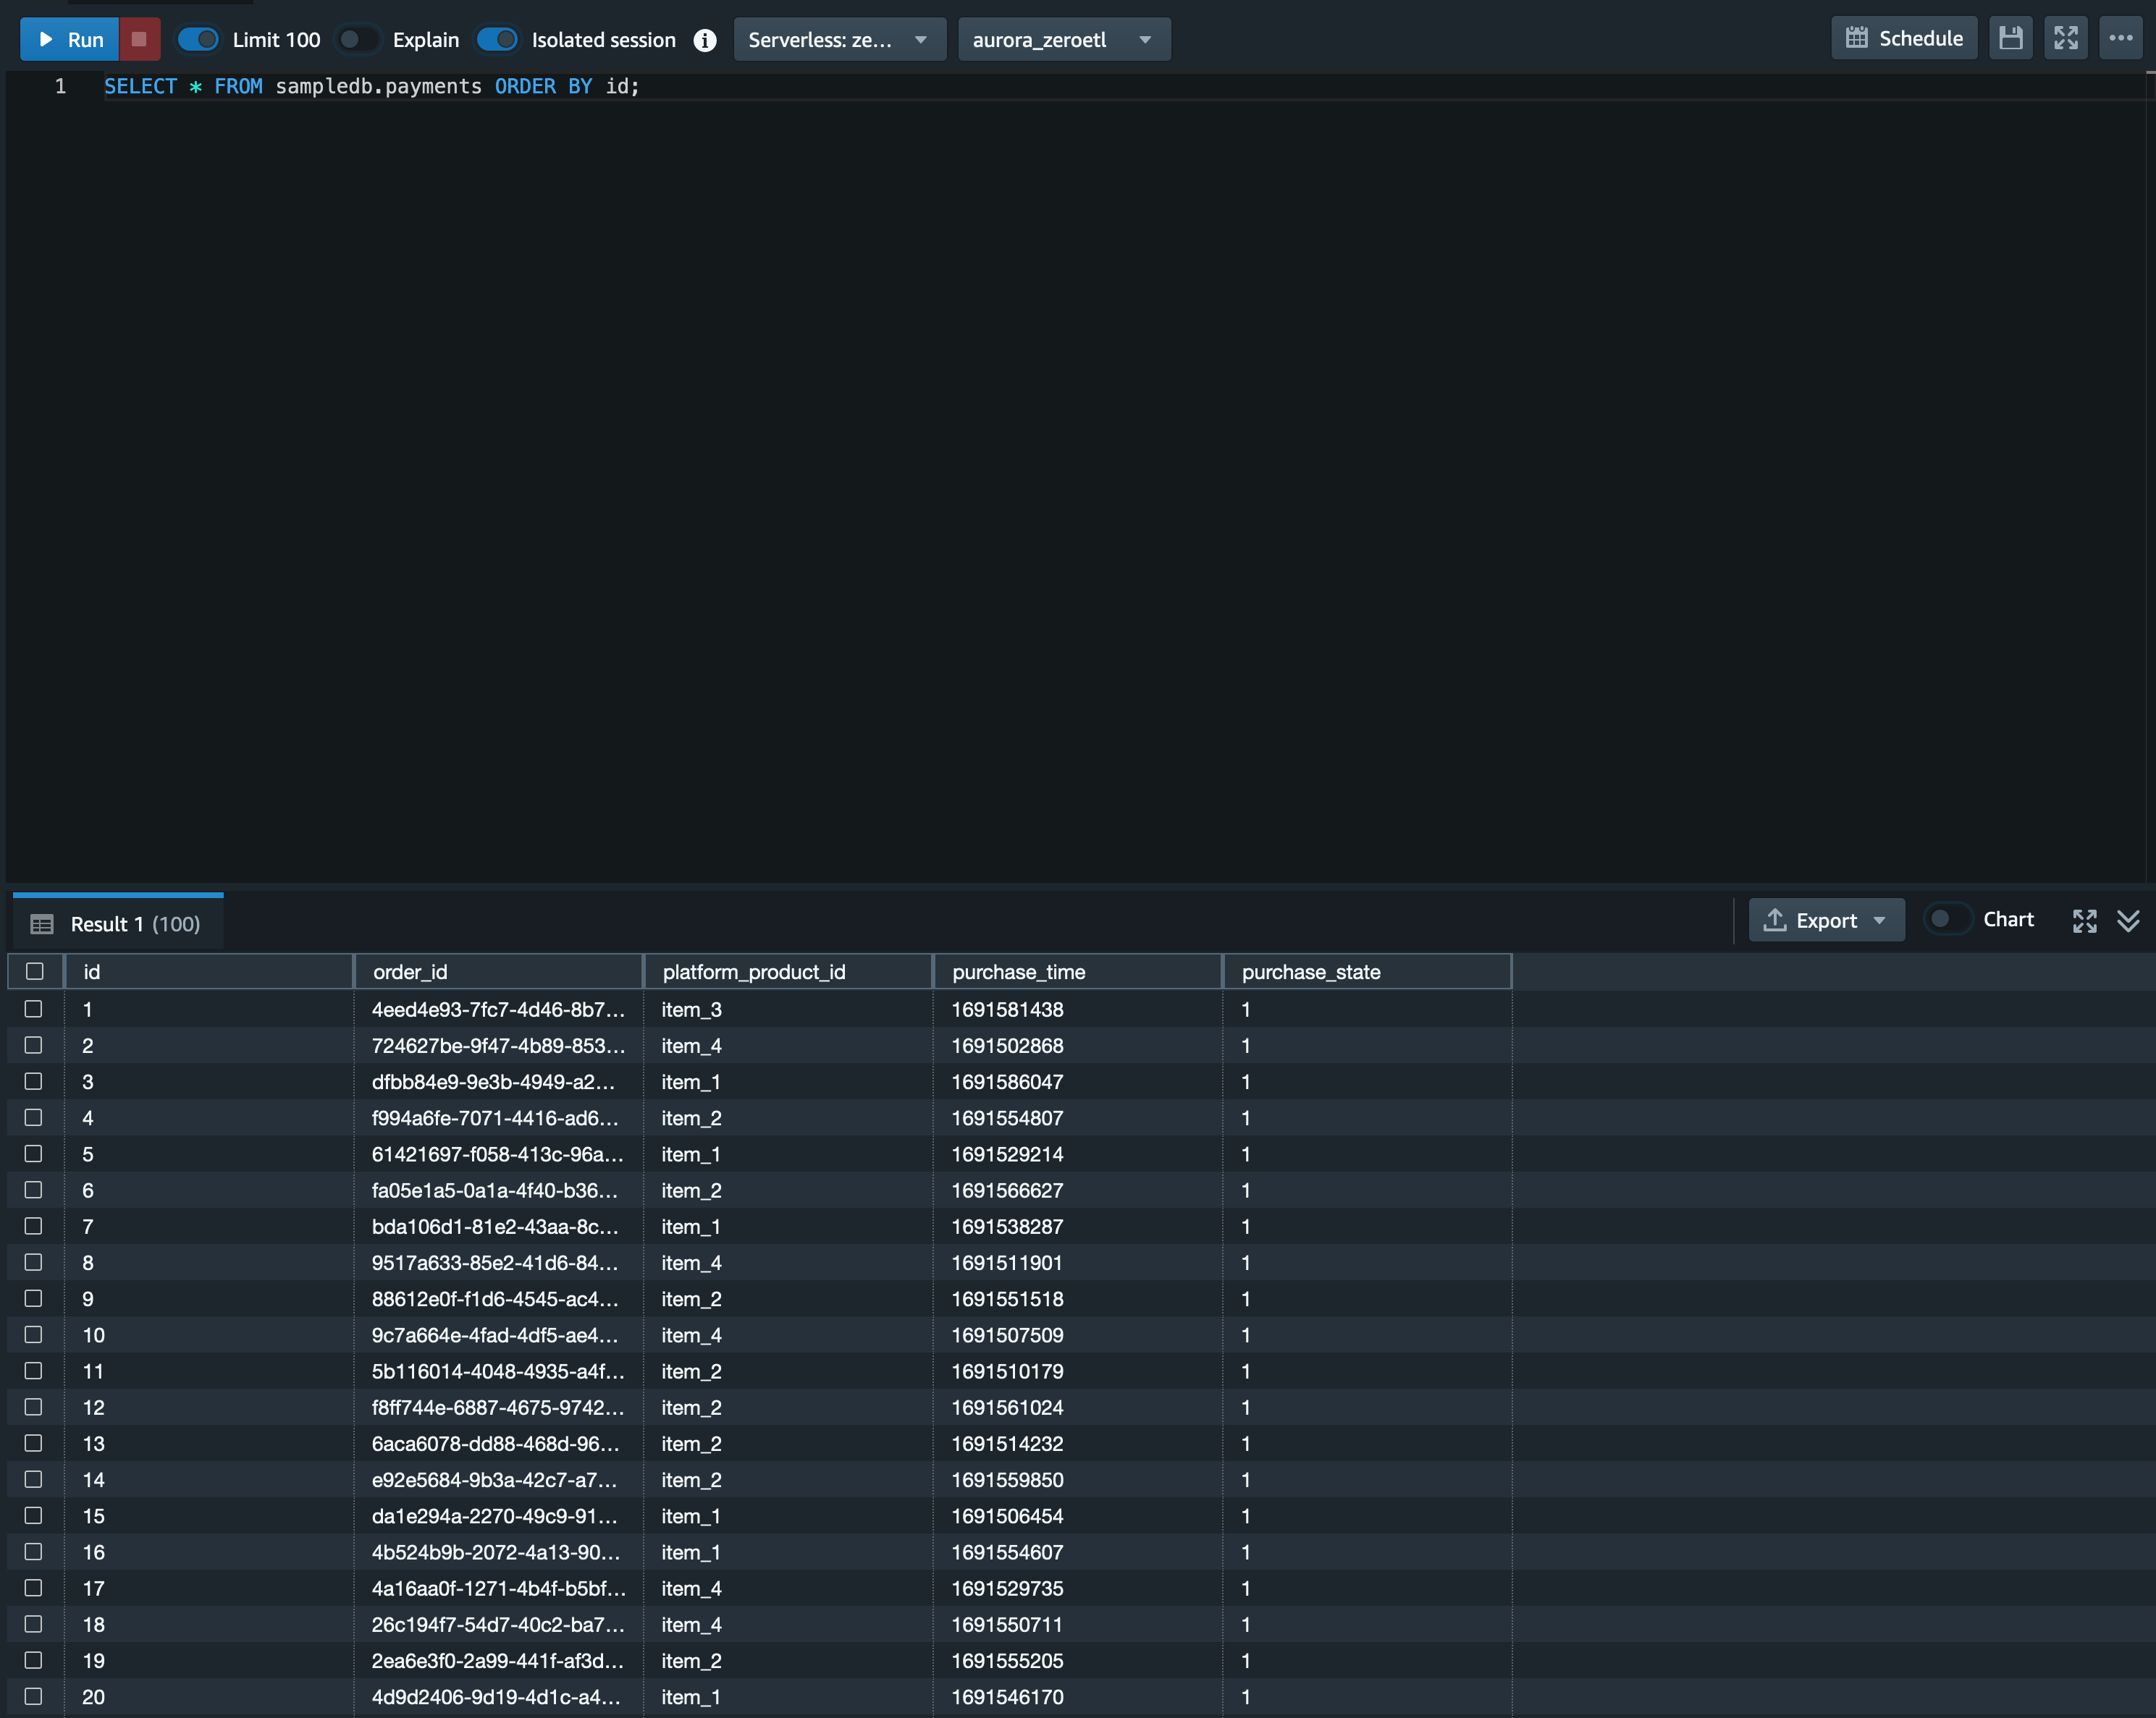The height and width of the screenshot is (1718, 2156).
Task: Click the Isolated session info icon
Action: (x=705, y=40)
